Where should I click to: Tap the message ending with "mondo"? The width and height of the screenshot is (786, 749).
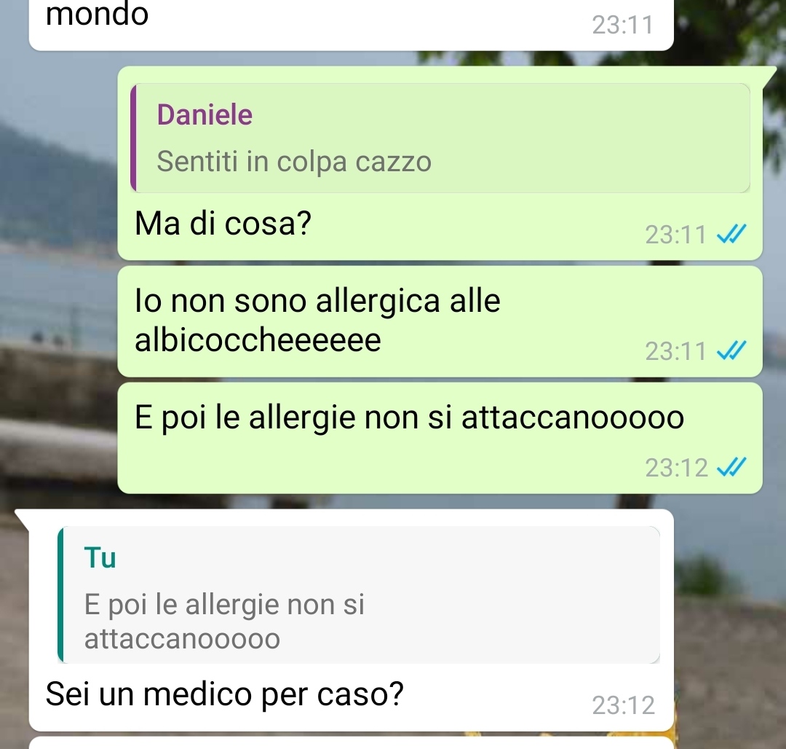[x=351, y=23]
